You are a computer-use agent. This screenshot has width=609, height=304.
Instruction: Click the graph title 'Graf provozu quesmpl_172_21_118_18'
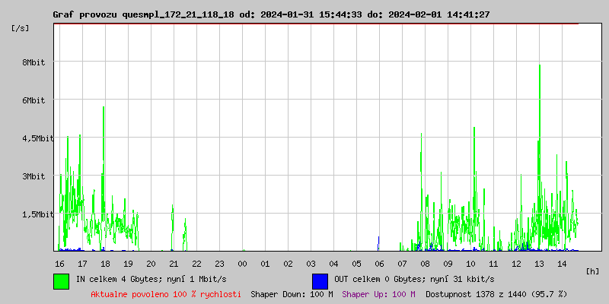click(143, 14)
